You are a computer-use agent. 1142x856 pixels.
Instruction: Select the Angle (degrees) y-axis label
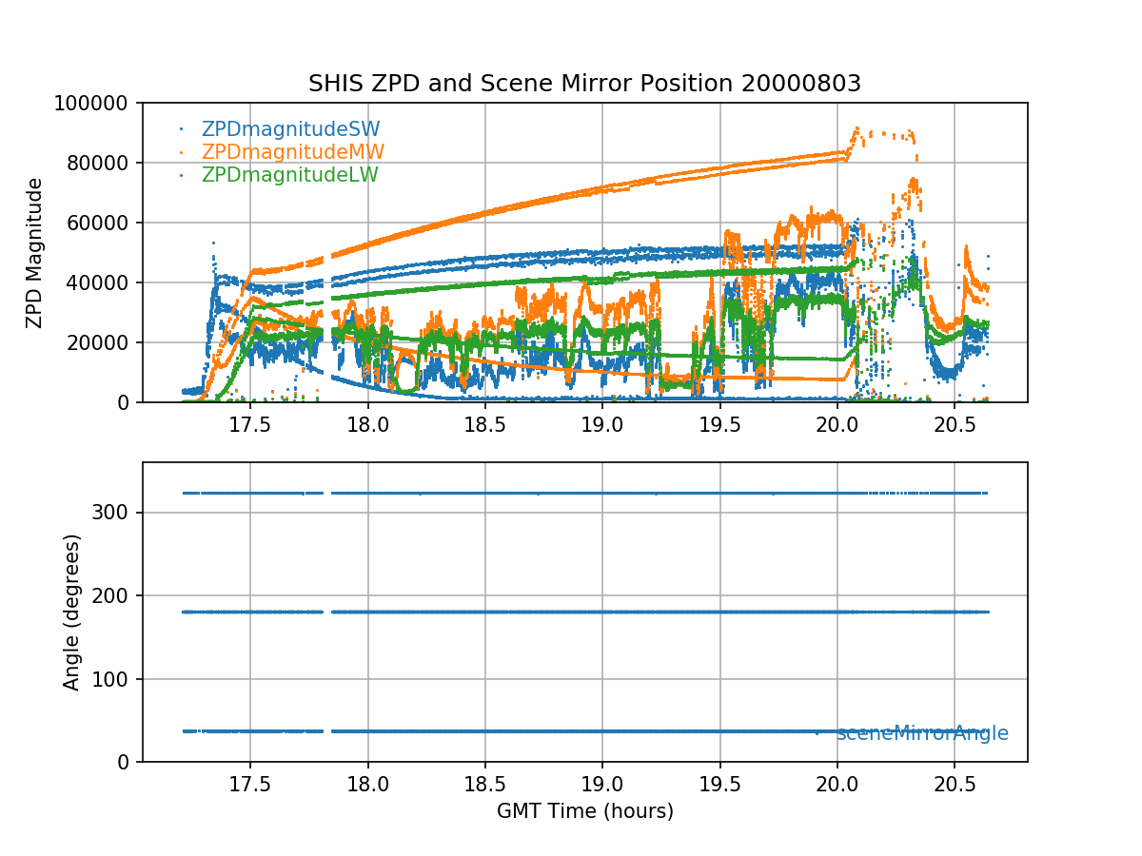point(71,612)
